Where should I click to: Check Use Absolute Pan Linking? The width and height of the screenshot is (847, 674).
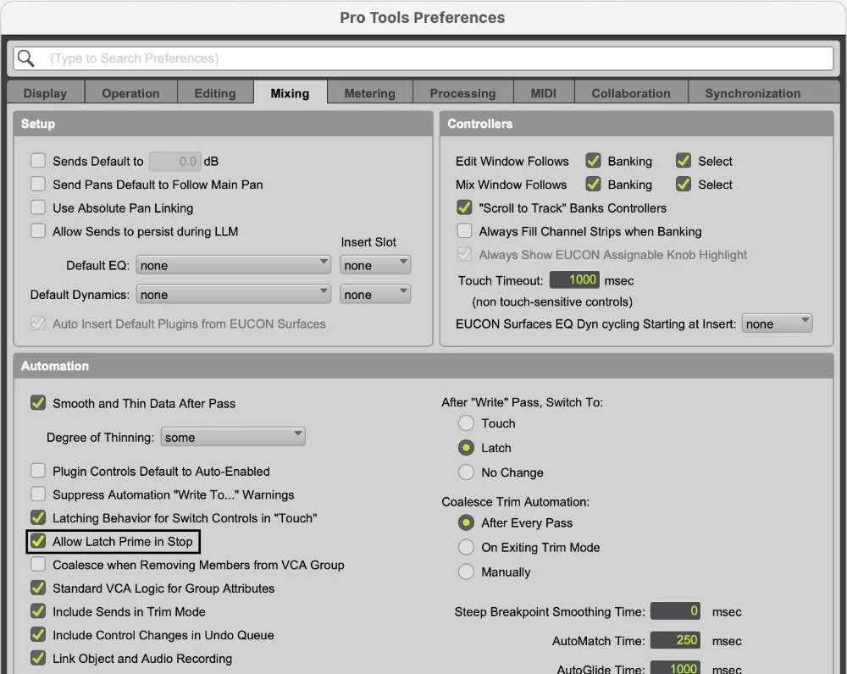click(38, 207)
